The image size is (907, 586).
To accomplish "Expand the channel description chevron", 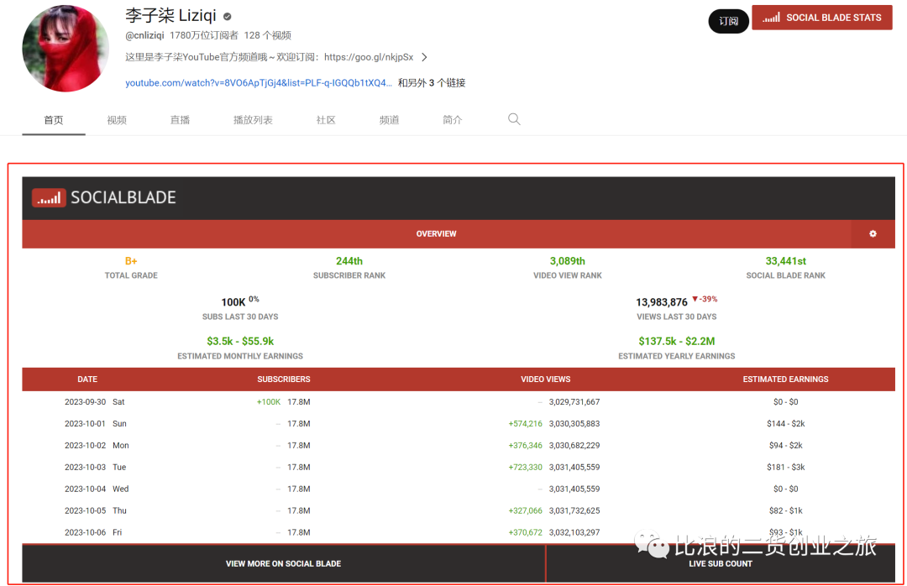I will (424, 57).
